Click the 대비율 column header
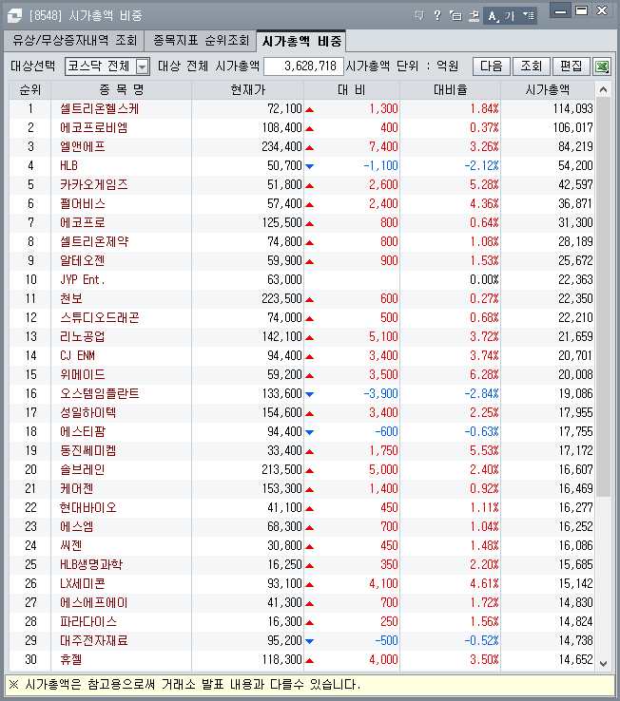This screenshot has width=620, height=701. pos(451,90)
